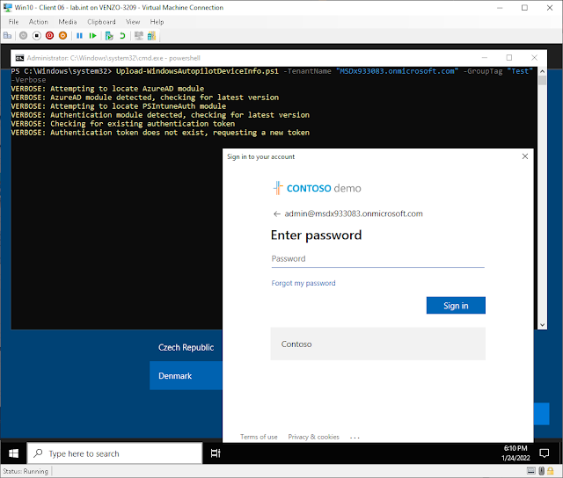
Task: Click the padlock security icon in status bar
Action: pos(551,471)
